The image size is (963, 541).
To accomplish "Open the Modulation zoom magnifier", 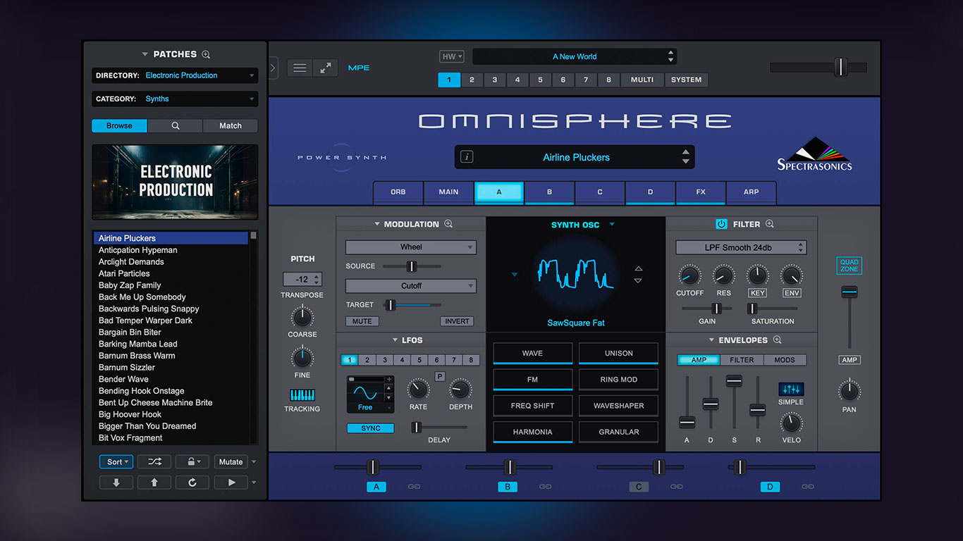I will (x=448, y=224).
